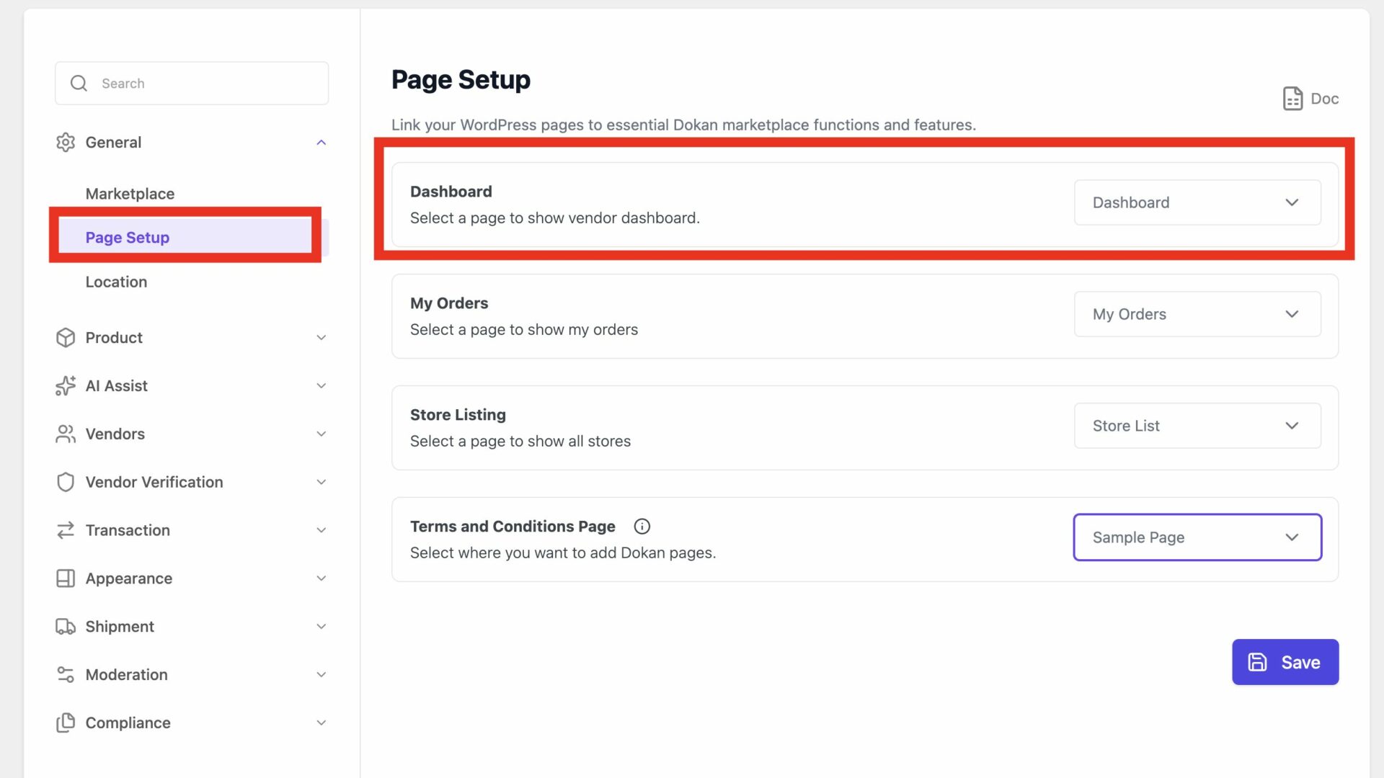The height and width of the screenshot is (778, 1384).
Task: Select the Compliance pages icon
Action: point(66,723)
